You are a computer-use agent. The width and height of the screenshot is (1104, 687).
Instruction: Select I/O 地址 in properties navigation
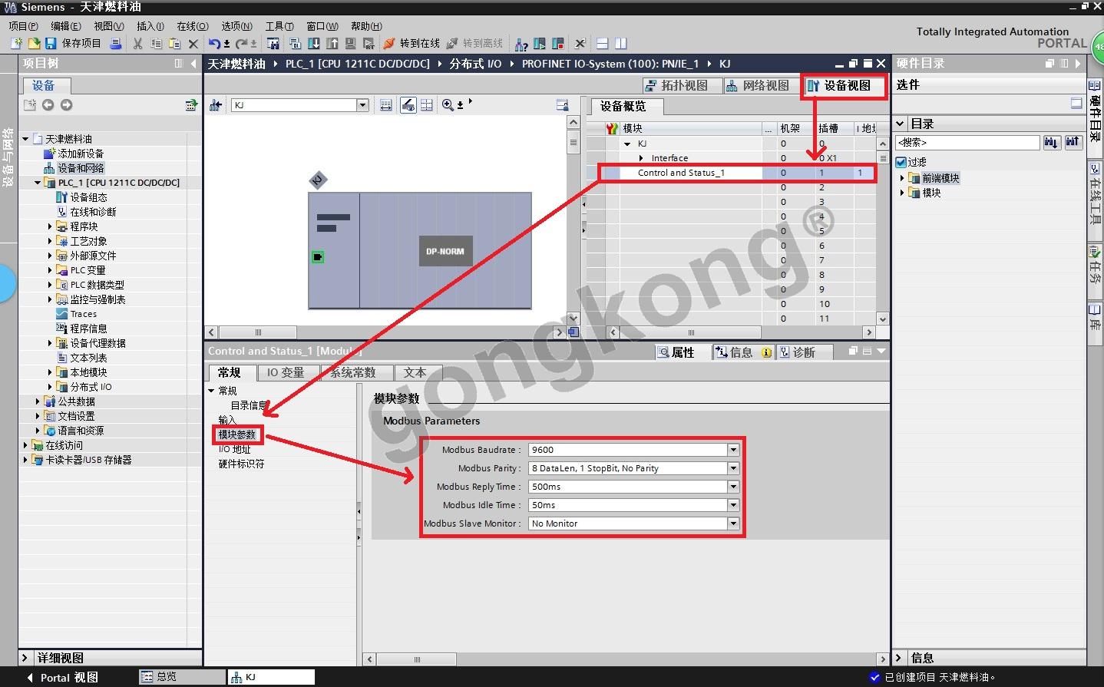tap(235, 449)
